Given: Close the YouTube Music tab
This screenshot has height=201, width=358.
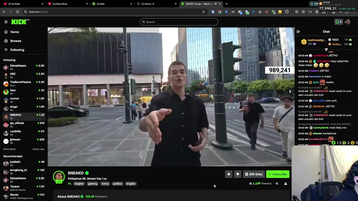Looking at the screenshot, I should (x=87, y=4).
